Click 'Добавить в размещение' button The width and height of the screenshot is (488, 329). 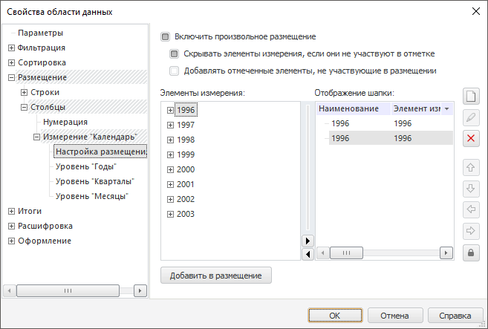tap(216, 276)
